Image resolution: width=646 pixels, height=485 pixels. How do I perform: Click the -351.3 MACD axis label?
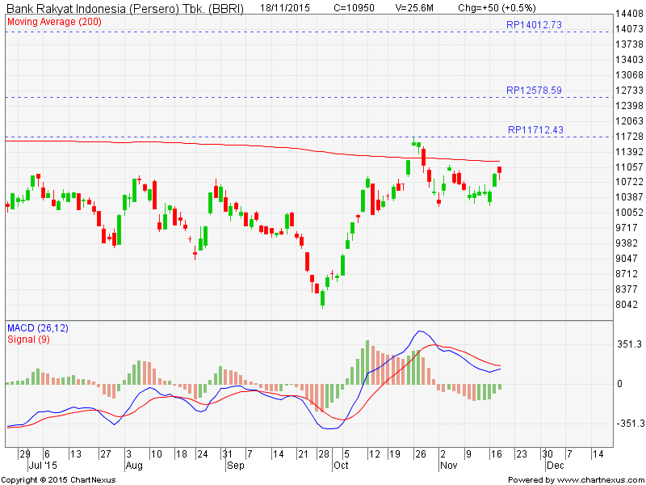(628, 424)
